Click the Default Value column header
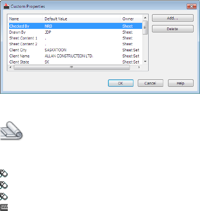Viewport: 200px width, 211px height. [x=82, y=19]
